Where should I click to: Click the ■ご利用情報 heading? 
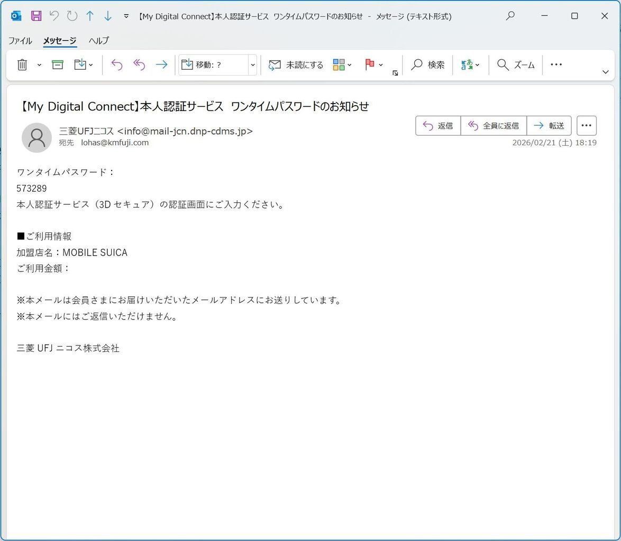click(44, 236)
